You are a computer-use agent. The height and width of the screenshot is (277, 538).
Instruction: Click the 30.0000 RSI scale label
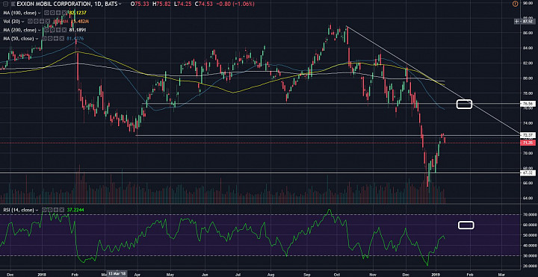(x=529, y=256)
